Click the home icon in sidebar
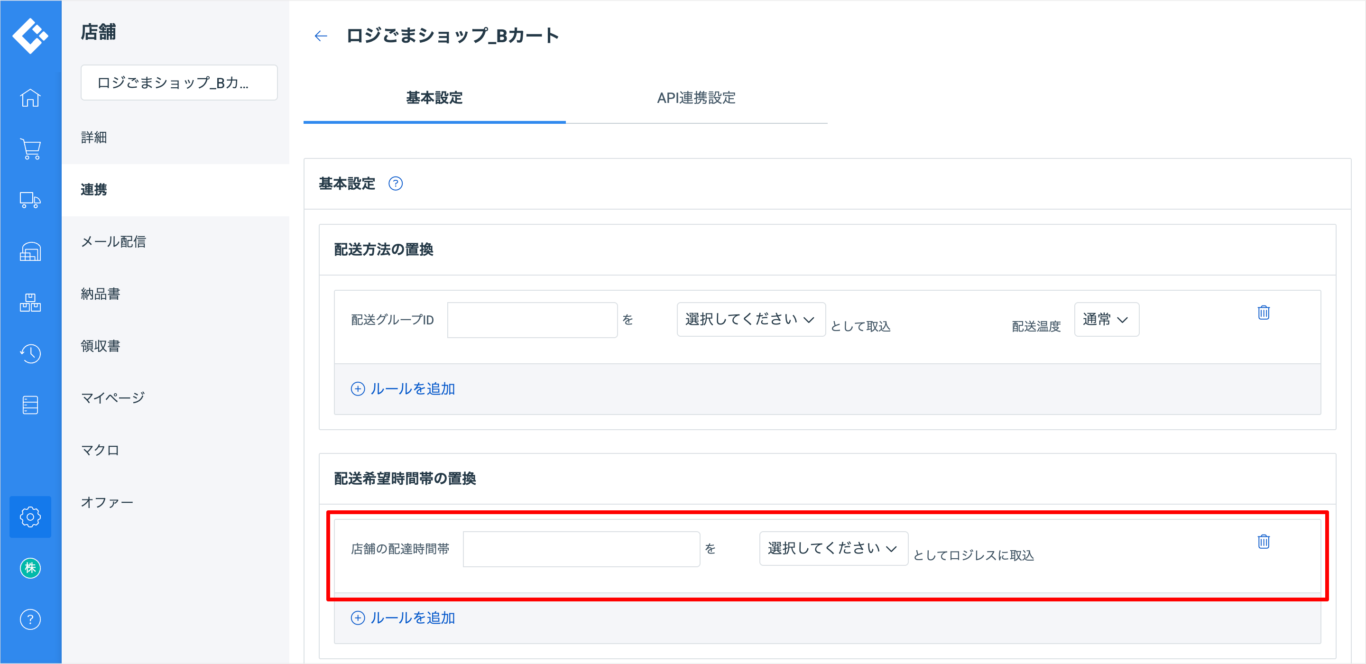The width and height of the screenshot is (1366, 664). pos(30,98)
